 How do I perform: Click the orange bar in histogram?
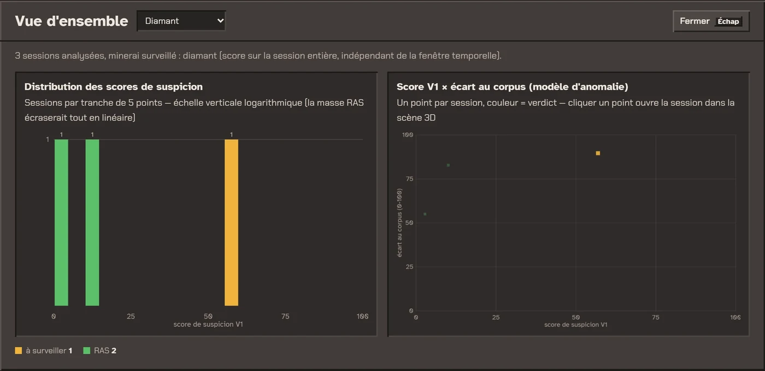click(x=232, y=223)
